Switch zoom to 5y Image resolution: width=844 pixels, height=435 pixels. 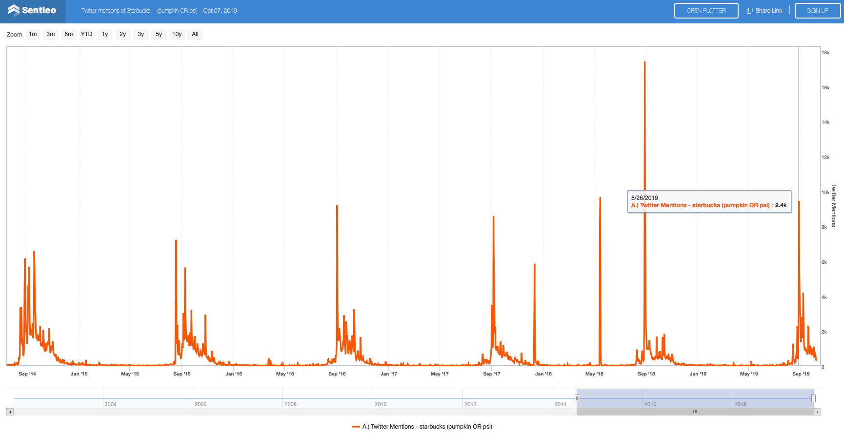pyautogui.click(x=159, y=34)
